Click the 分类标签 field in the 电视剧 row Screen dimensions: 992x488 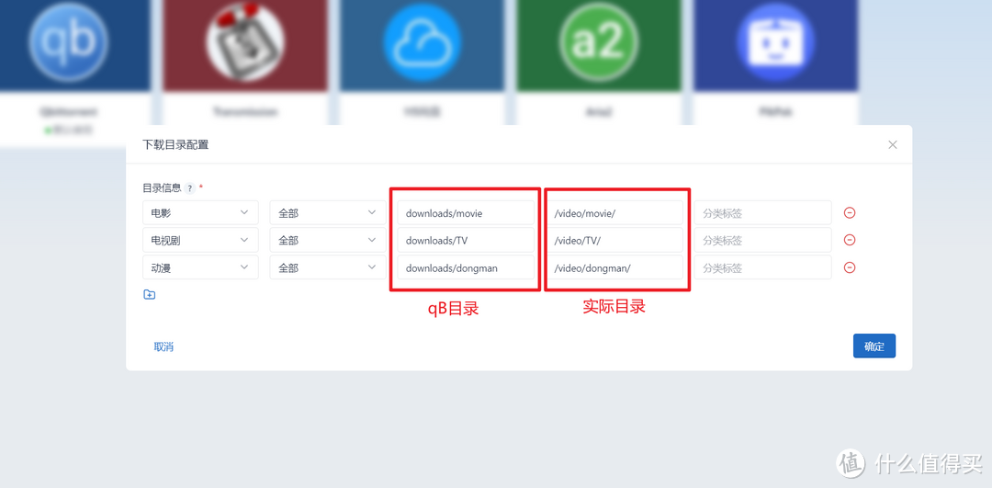tap(763, 240)
